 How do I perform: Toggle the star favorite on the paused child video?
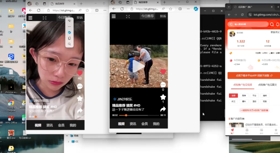[x=163, y=97]
